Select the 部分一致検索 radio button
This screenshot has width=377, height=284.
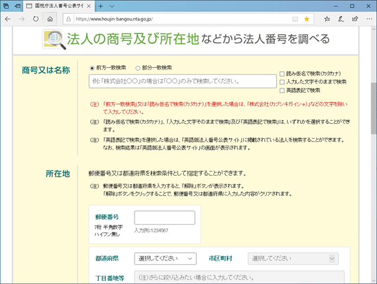click(x=138, y=68)
